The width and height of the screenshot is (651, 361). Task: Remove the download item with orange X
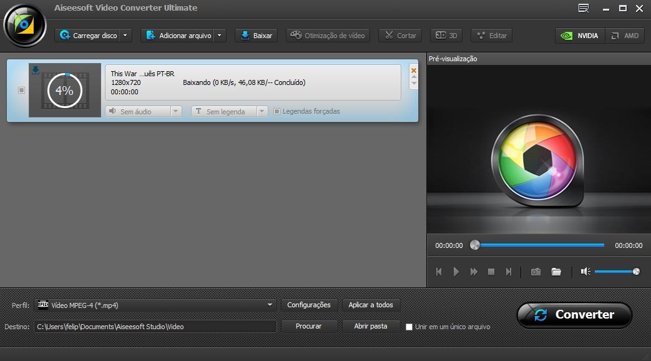414,71
